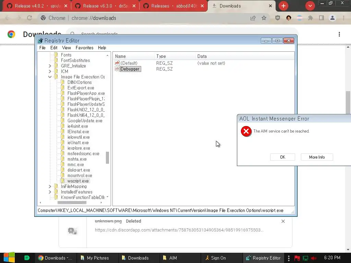Open the Chrome three-dot menu
This screenshot has height=263, width=351.
coord(343,18)
